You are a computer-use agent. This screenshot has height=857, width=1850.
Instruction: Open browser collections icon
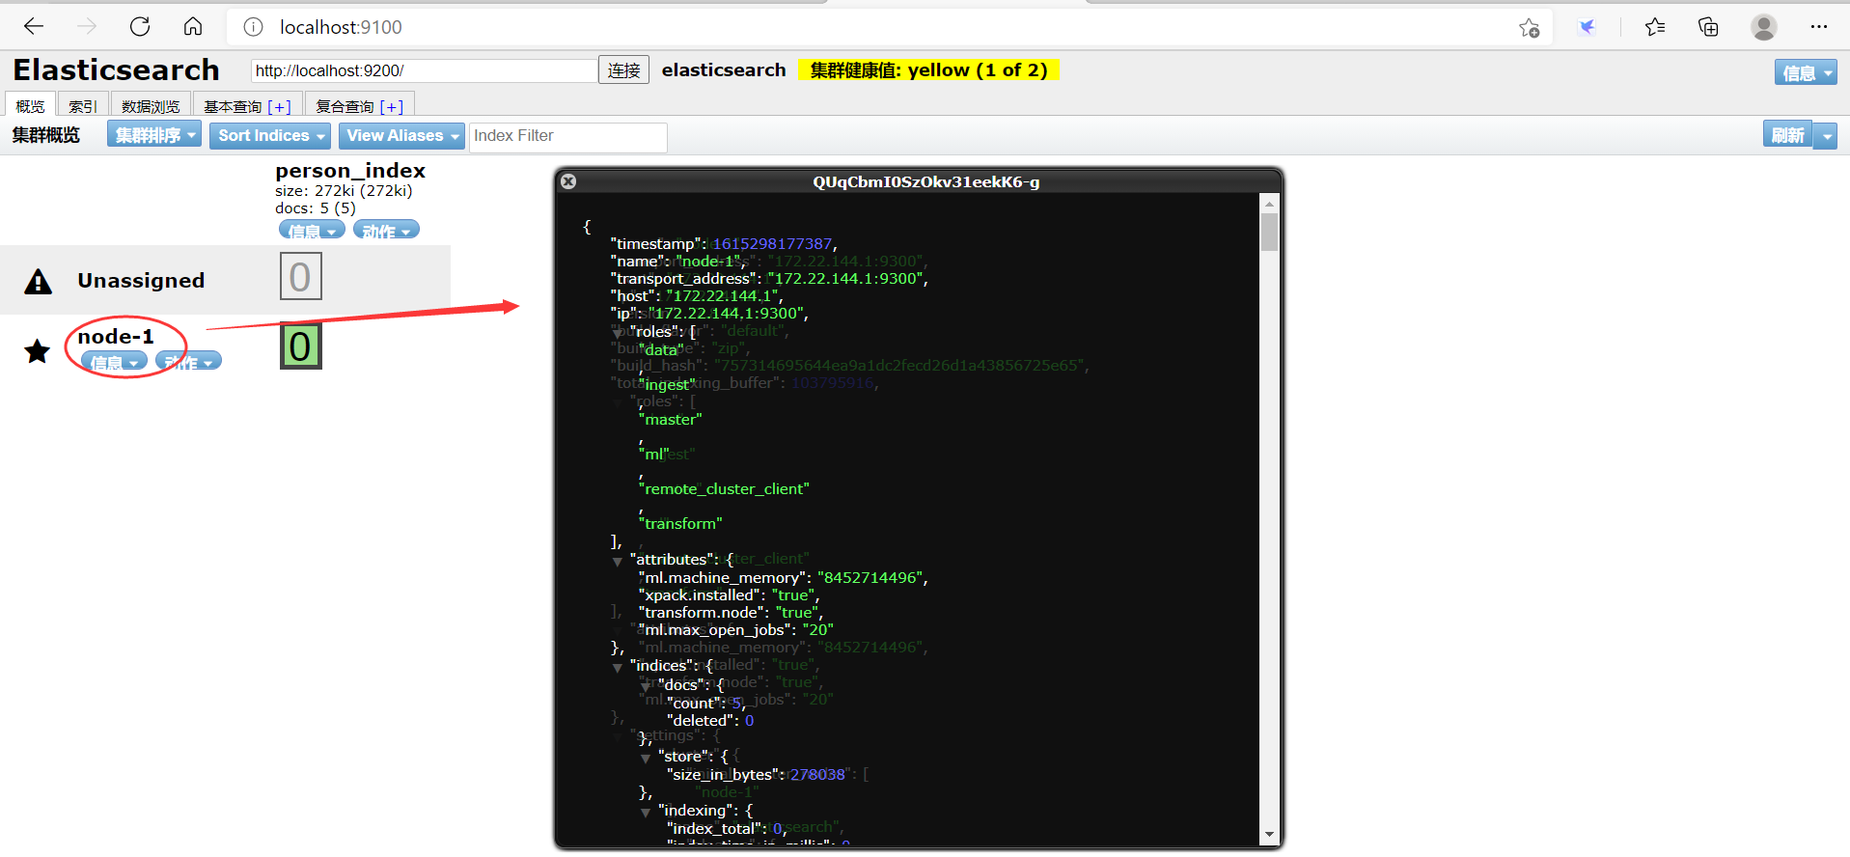point(1708,27)
